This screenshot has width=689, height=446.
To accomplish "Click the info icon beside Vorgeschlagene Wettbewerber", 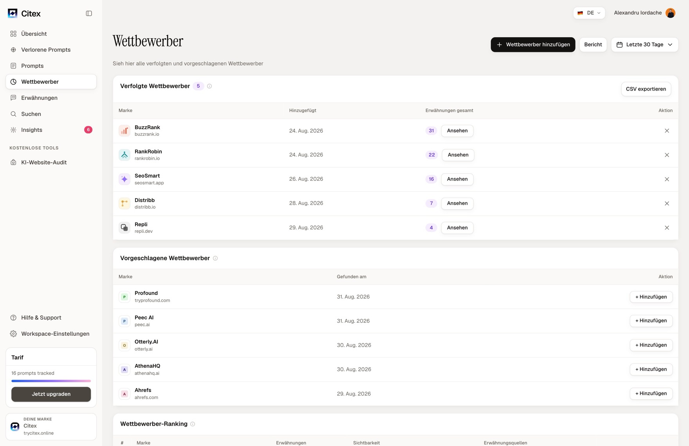I will 215,258.
